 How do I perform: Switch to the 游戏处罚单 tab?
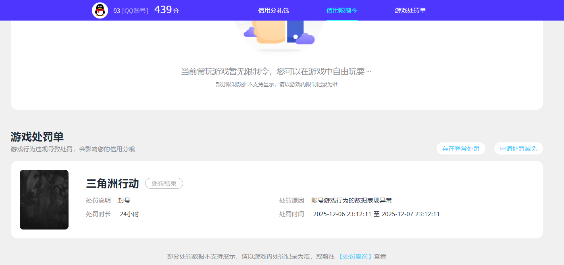(x=410, y=10)
